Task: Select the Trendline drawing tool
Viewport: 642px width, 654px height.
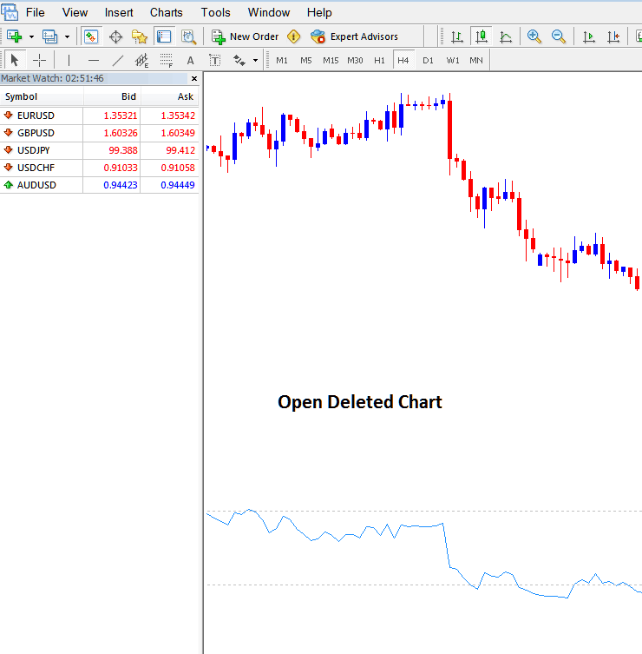Action: [x=118, y=60]
